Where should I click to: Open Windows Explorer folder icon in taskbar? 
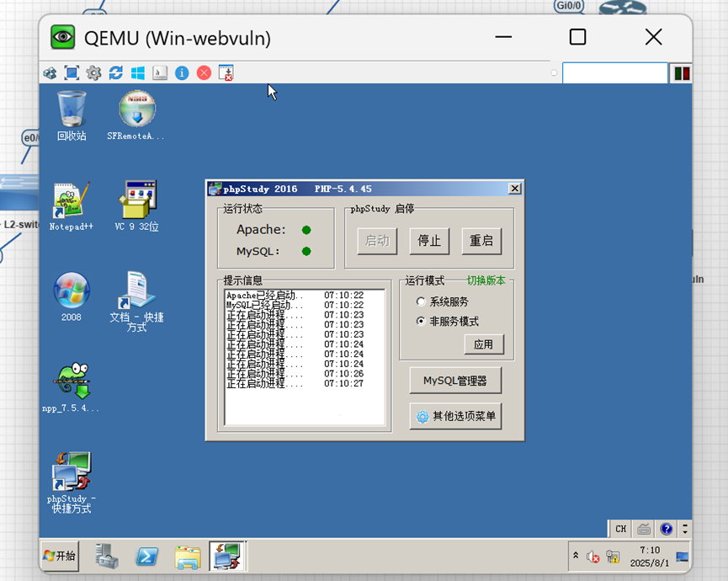188,557
